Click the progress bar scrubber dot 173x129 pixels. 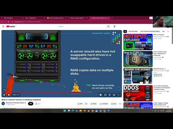click(87, 92)
